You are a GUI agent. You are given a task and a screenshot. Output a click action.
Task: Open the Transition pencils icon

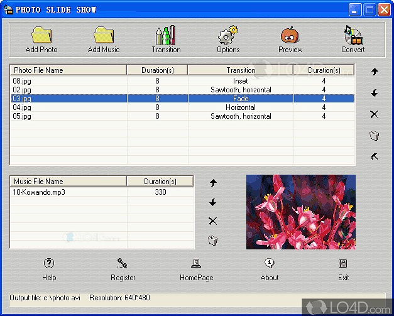point(166,35)
